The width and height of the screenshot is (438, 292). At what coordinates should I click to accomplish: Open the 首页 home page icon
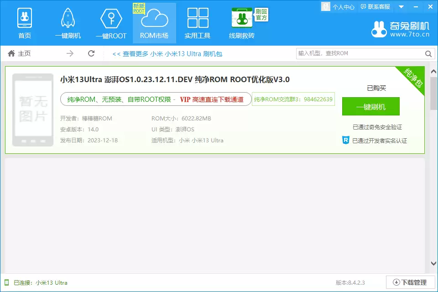coord(25,17)
